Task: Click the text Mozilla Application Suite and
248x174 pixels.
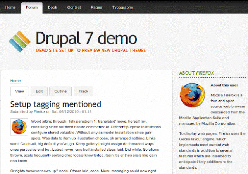Action: tap(204, 118)
